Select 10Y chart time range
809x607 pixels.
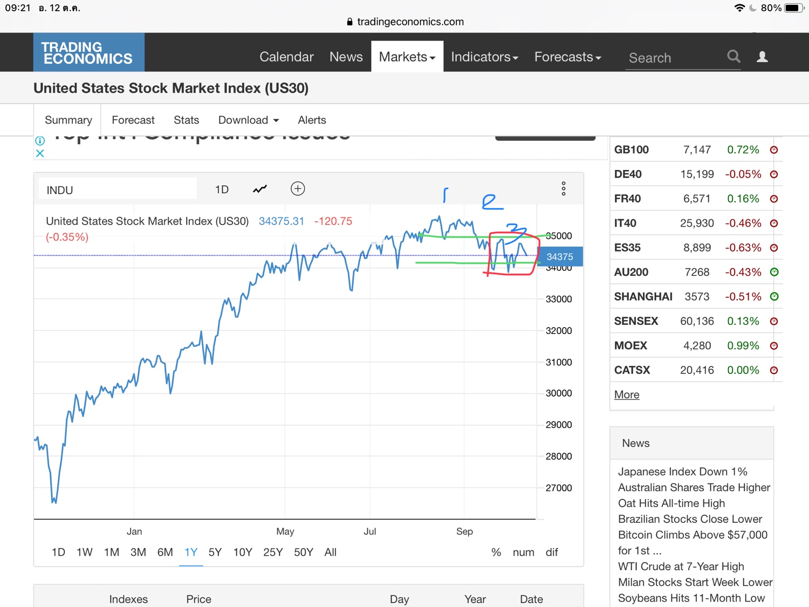tap(243, 552)
